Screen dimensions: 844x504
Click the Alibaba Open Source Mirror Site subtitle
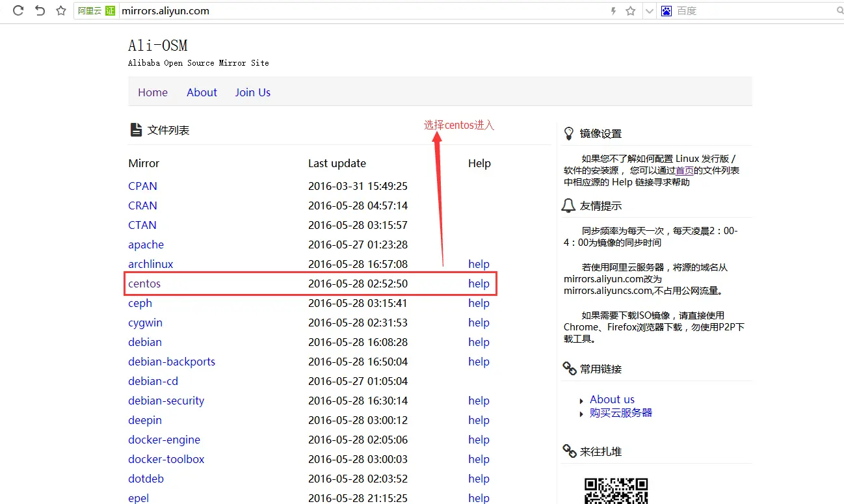(198, 63)
